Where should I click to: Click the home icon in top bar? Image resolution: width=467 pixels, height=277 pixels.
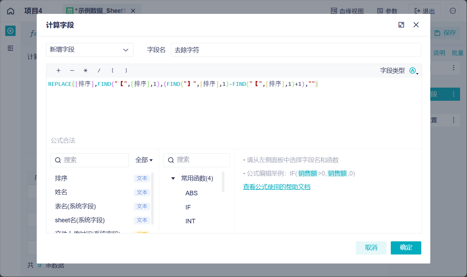pyautogui.click(x=11, y=11)
